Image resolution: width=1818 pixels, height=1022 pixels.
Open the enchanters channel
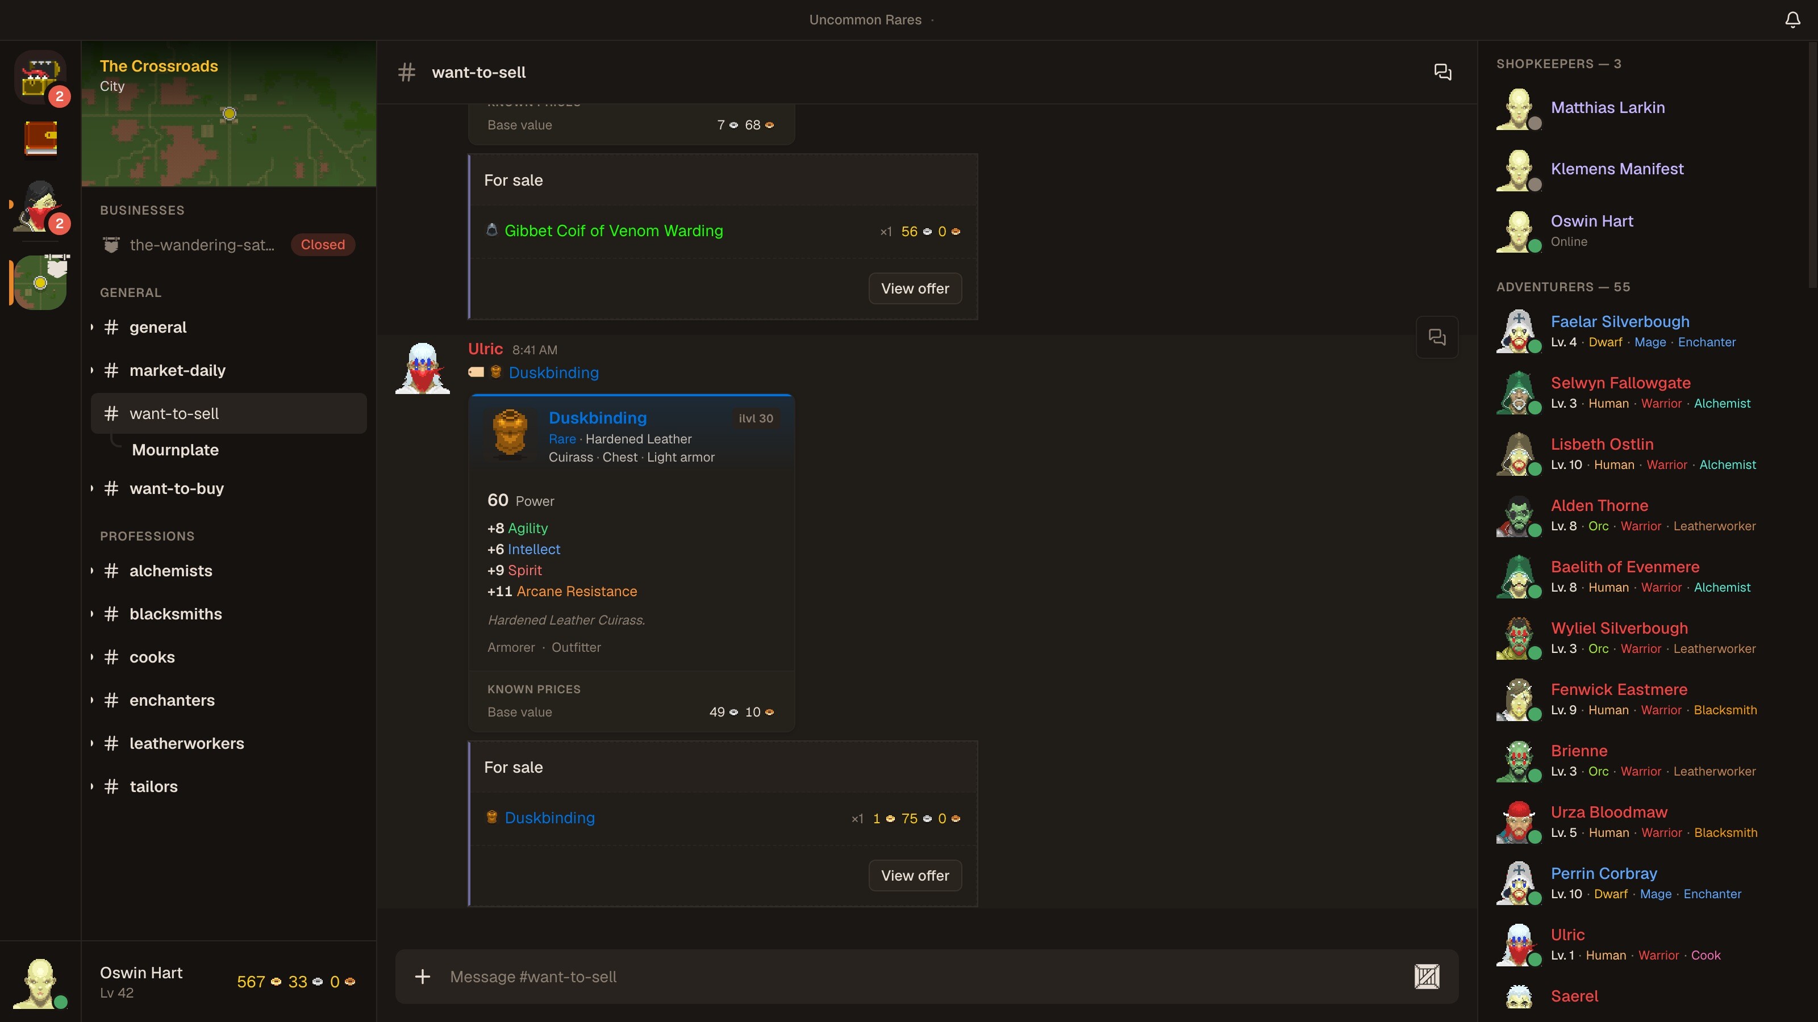point(228,701)
